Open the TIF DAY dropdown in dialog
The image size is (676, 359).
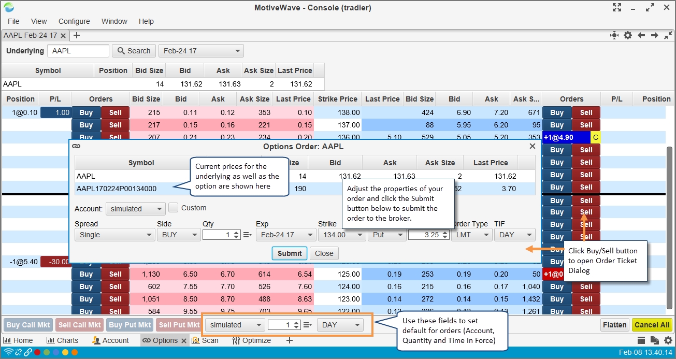point(514,235)
